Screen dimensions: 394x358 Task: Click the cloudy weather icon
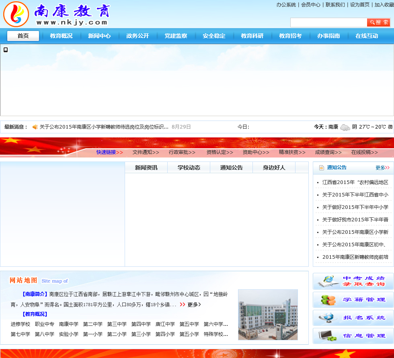coord(345,127)
